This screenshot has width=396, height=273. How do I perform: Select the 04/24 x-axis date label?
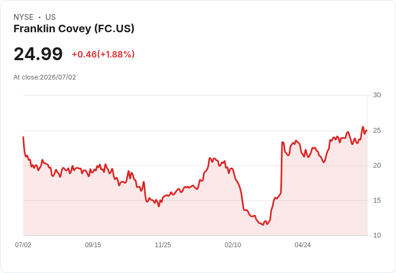[x=303, y=245]
